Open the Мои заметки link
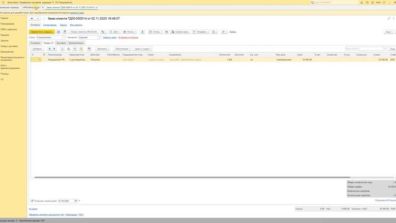396x223 pixels. 76,25
